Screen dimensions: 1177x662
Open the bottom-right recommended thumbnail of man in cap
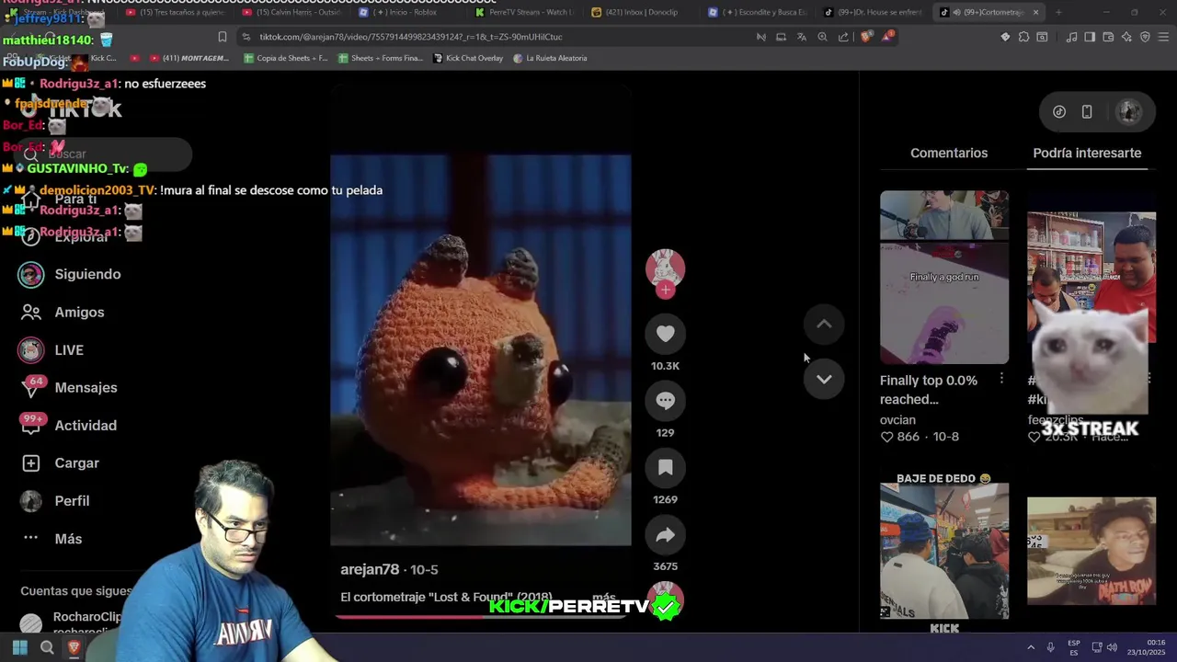click(x=1091, y=551)
